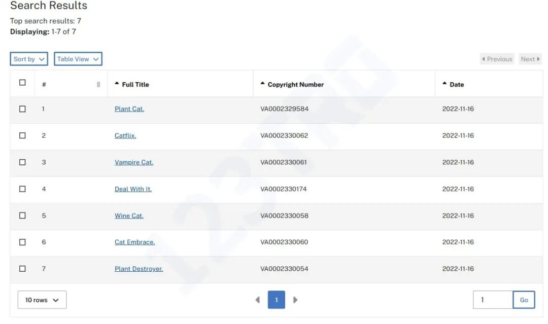Click the Date column sort arrow
Image resolution: width=548 pixels, height=324 pixels.
[x=445, y=84]
